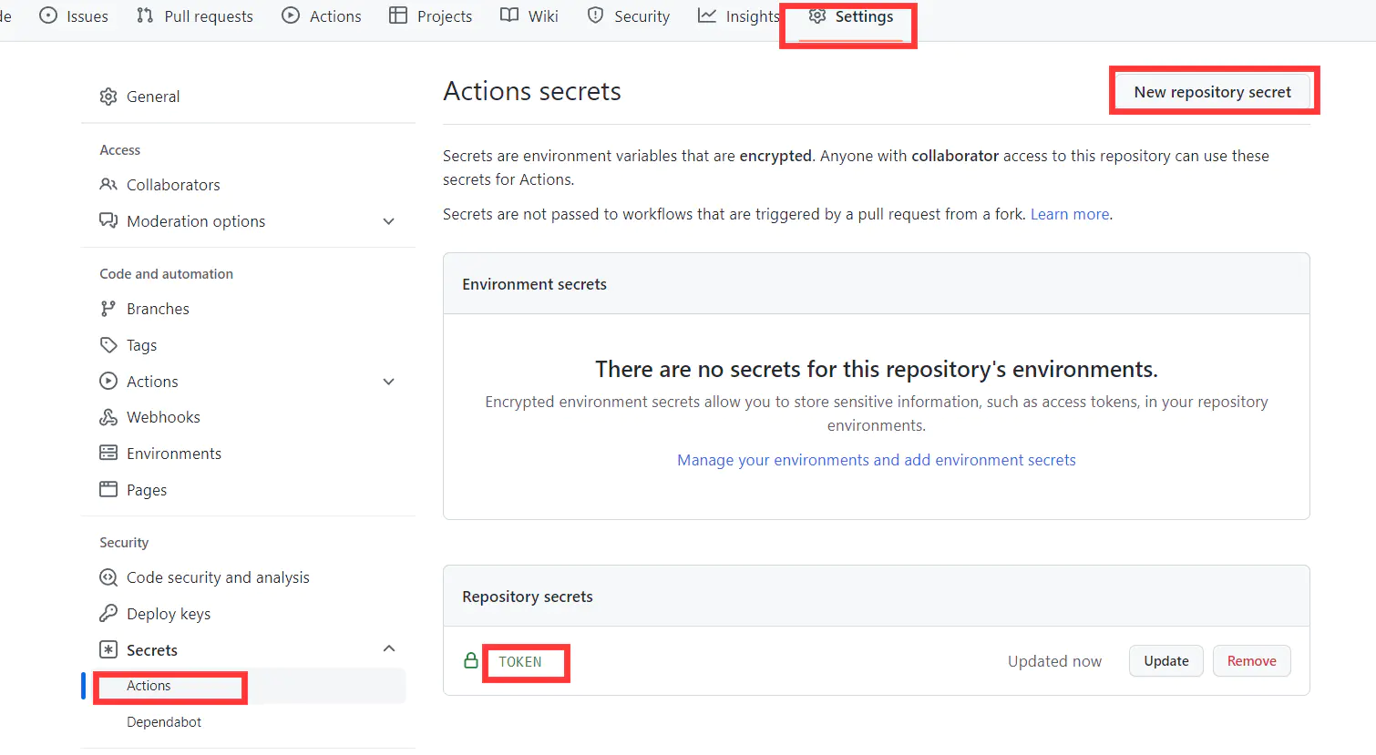The width and height of the screenshot is (1376, 755).
Task: Expand the Moderation options chevron
Action: (389, 221)
